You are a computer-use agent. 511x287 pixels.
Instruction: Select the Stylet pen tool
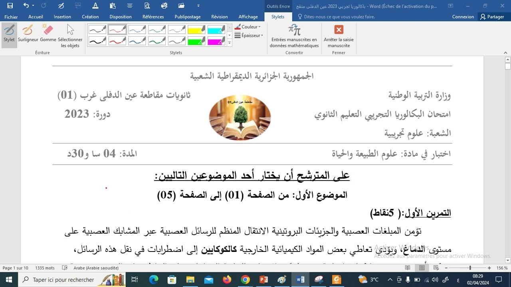(x=9, y=35)
